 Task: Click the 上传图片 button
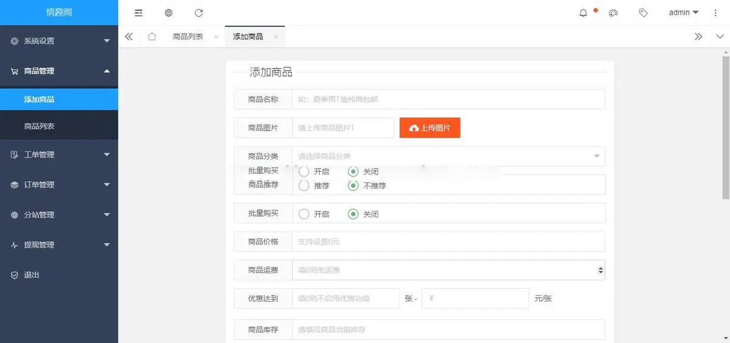tap(429, 128)
